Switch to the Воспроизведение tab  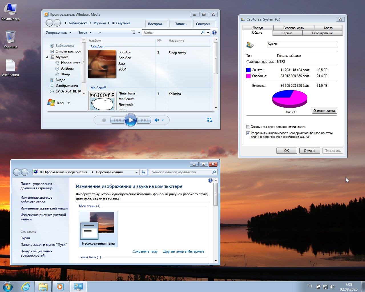[x=156, y=24]
